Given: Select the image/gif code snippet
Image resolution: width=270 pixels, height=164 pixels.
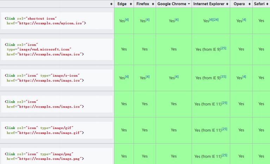Looking at the screenshot, I should point(57,130).
